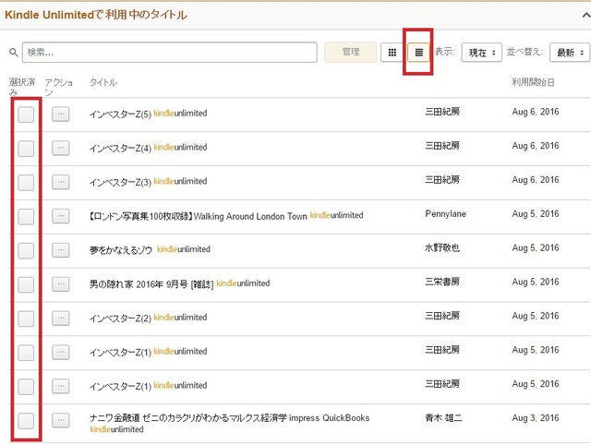Open action menu for インベスターZ(4)
The height and width of the screenshot is (445, 591).
[61, 148]
